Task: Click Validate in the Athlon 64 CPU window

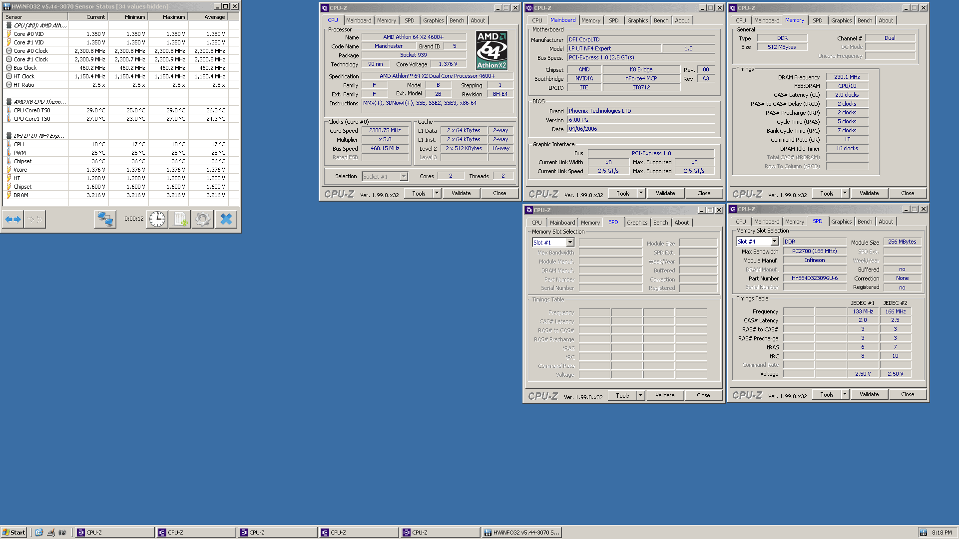Action: pos(461,193)
